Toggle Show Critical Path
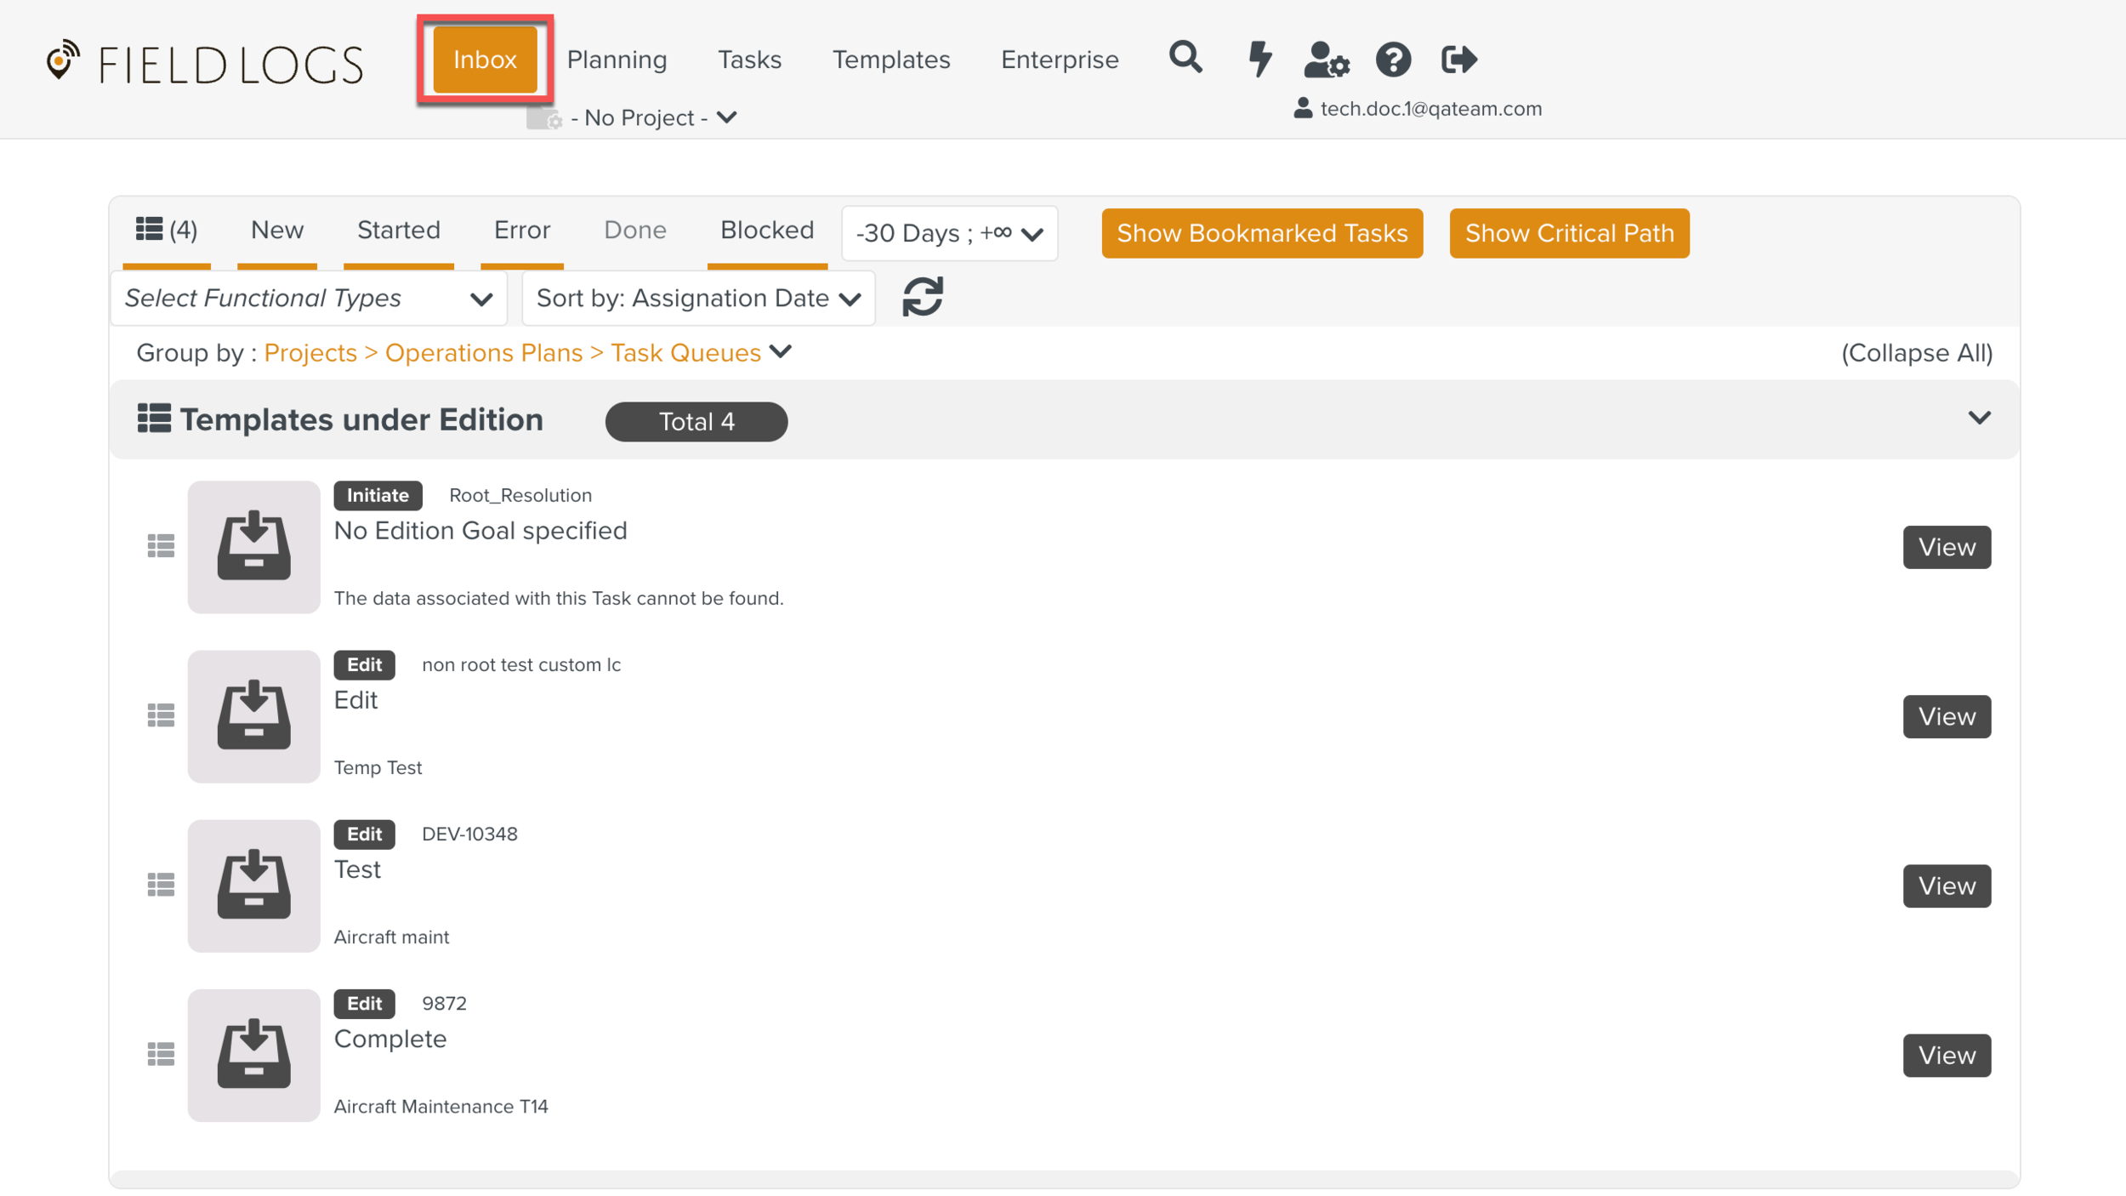The height and width of the screenshot is (1196, 2126). [1568, 233]
